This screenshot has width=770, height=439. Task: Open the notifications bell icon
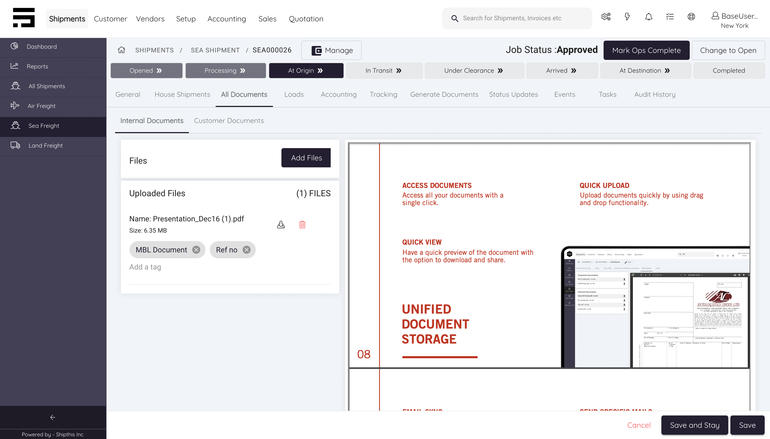(x=649, y=17)
